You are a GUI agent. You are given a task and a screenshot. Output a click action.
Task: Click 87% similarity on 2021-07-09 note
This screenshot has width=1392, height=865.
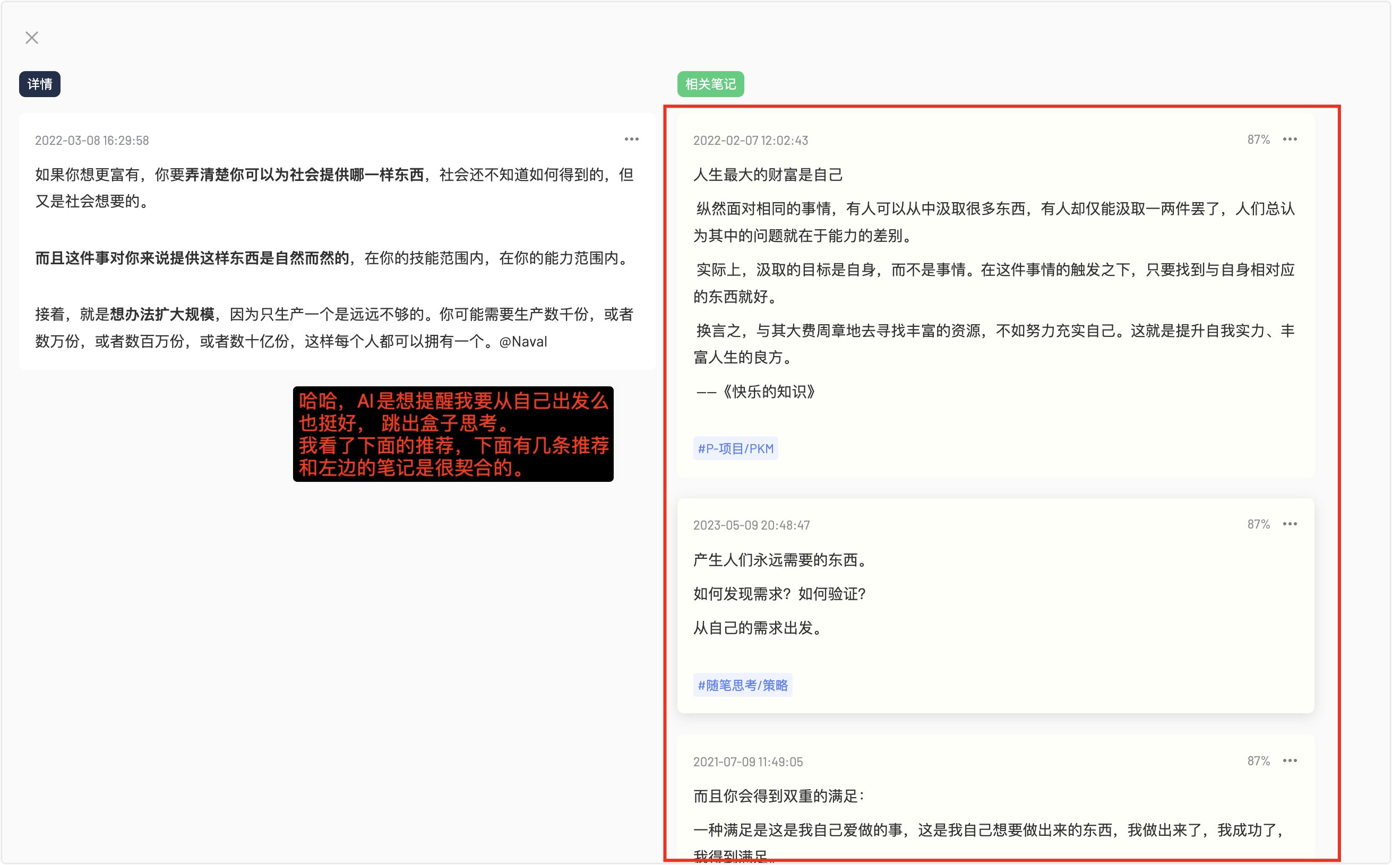[1258, 761]
